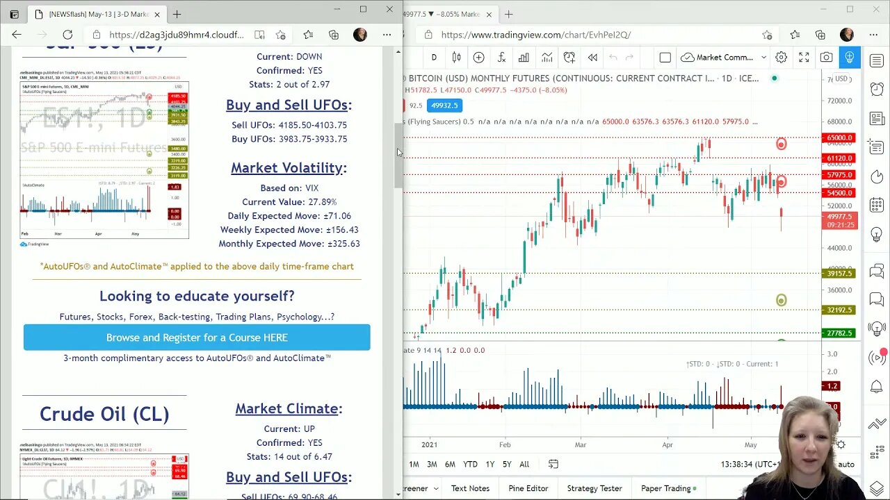Click the TradingView address bar URL
This screenshot has height=500, width=890.
[x=535, y=35]
